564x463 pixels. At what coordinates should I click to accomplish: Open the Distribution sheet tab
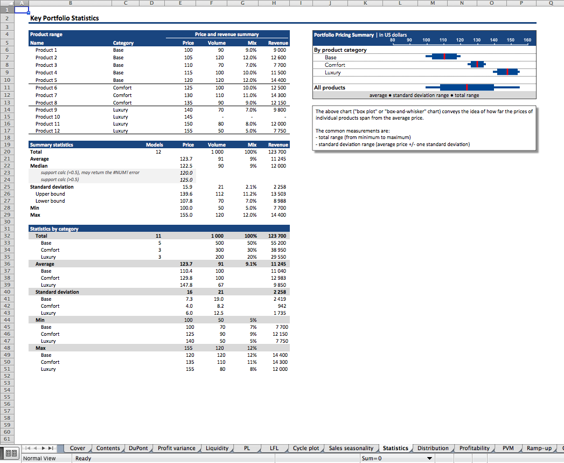pos(433,448)
